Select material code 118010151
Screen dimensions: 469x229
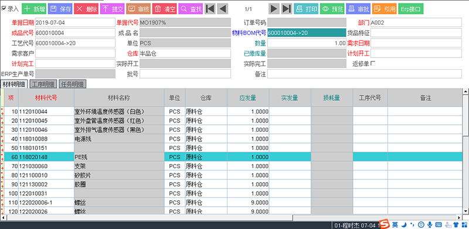(x=46, y=148)
